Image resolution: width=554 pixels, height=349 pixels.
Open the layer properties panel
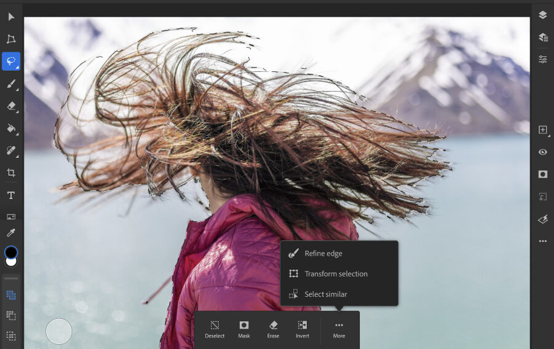pos(543,59)
